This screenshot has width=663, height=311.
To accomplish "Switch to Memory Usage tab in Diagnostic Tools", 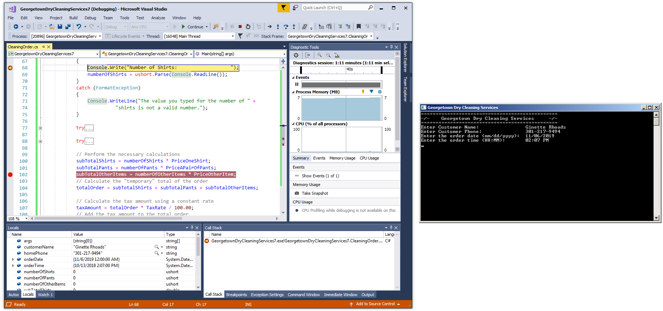I will [x=342, y=158].
